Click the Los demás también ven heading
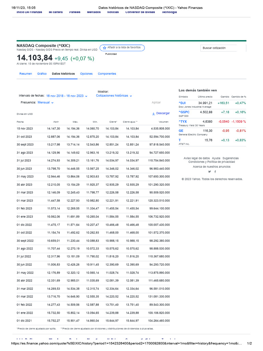The image size is (263, 351). coord(198,90)
